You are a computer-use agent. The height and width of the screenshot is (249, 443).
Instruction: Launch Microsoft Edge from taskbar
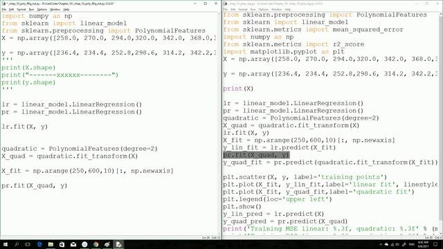tap(39, 244)
